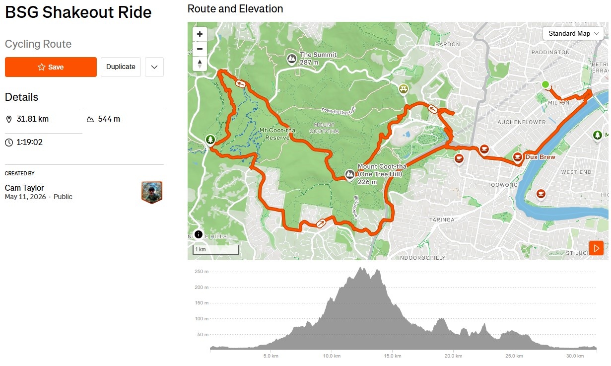
Task: Open the Standard Map style dropdown
Action: pos(574,33)
